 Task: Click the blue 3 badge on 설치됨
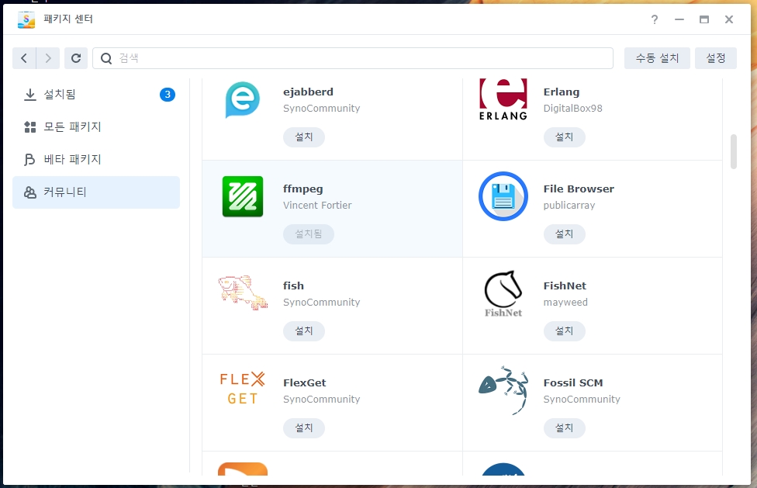tap(168, 95)
